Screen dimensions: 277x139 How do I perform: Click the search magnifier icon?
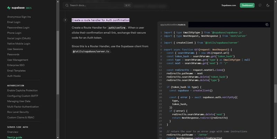point(67,5)
